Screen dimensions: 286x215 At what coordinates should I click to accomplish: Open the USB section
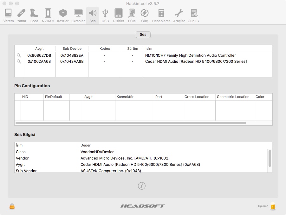tap(105, 16)
